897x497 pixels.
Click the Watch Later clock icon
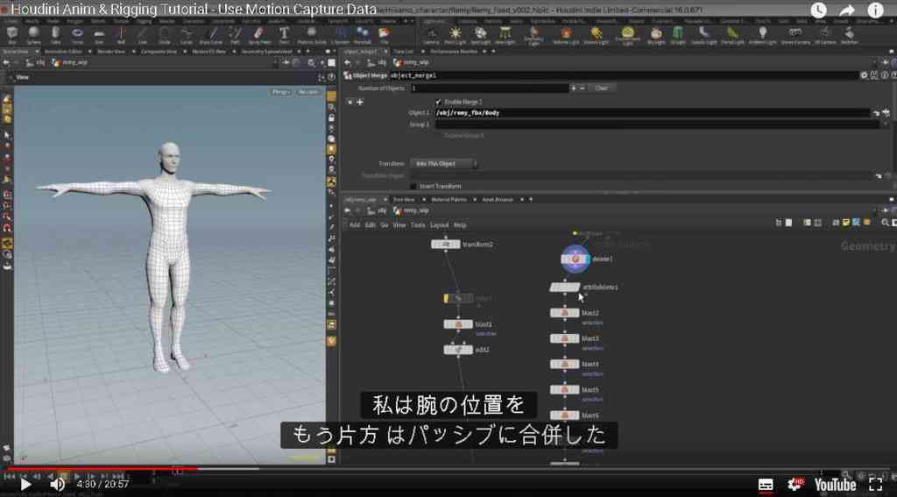pos(819,11)
